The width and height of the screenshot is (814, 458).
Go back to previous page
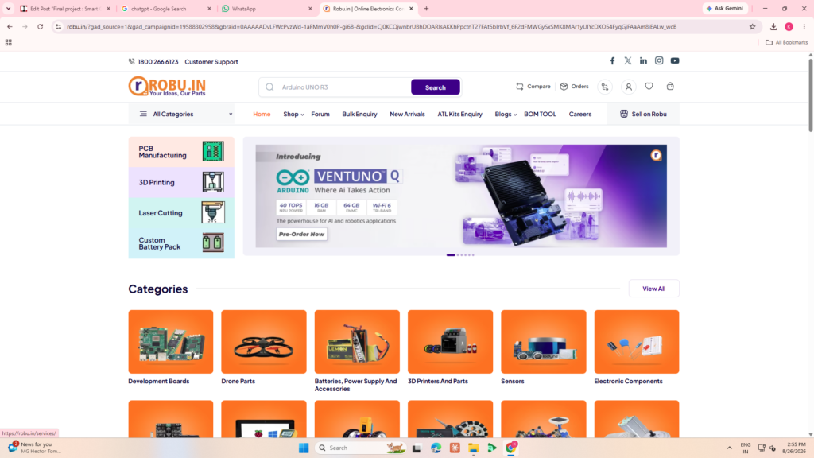pyautogui.click(x=10, y=26)
